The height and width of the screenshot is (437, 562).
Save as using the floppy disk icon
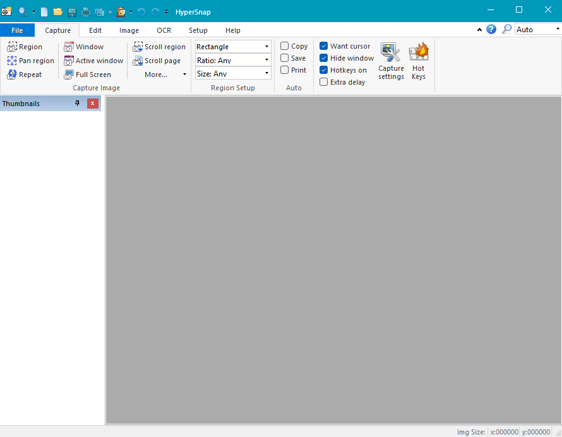72,12
